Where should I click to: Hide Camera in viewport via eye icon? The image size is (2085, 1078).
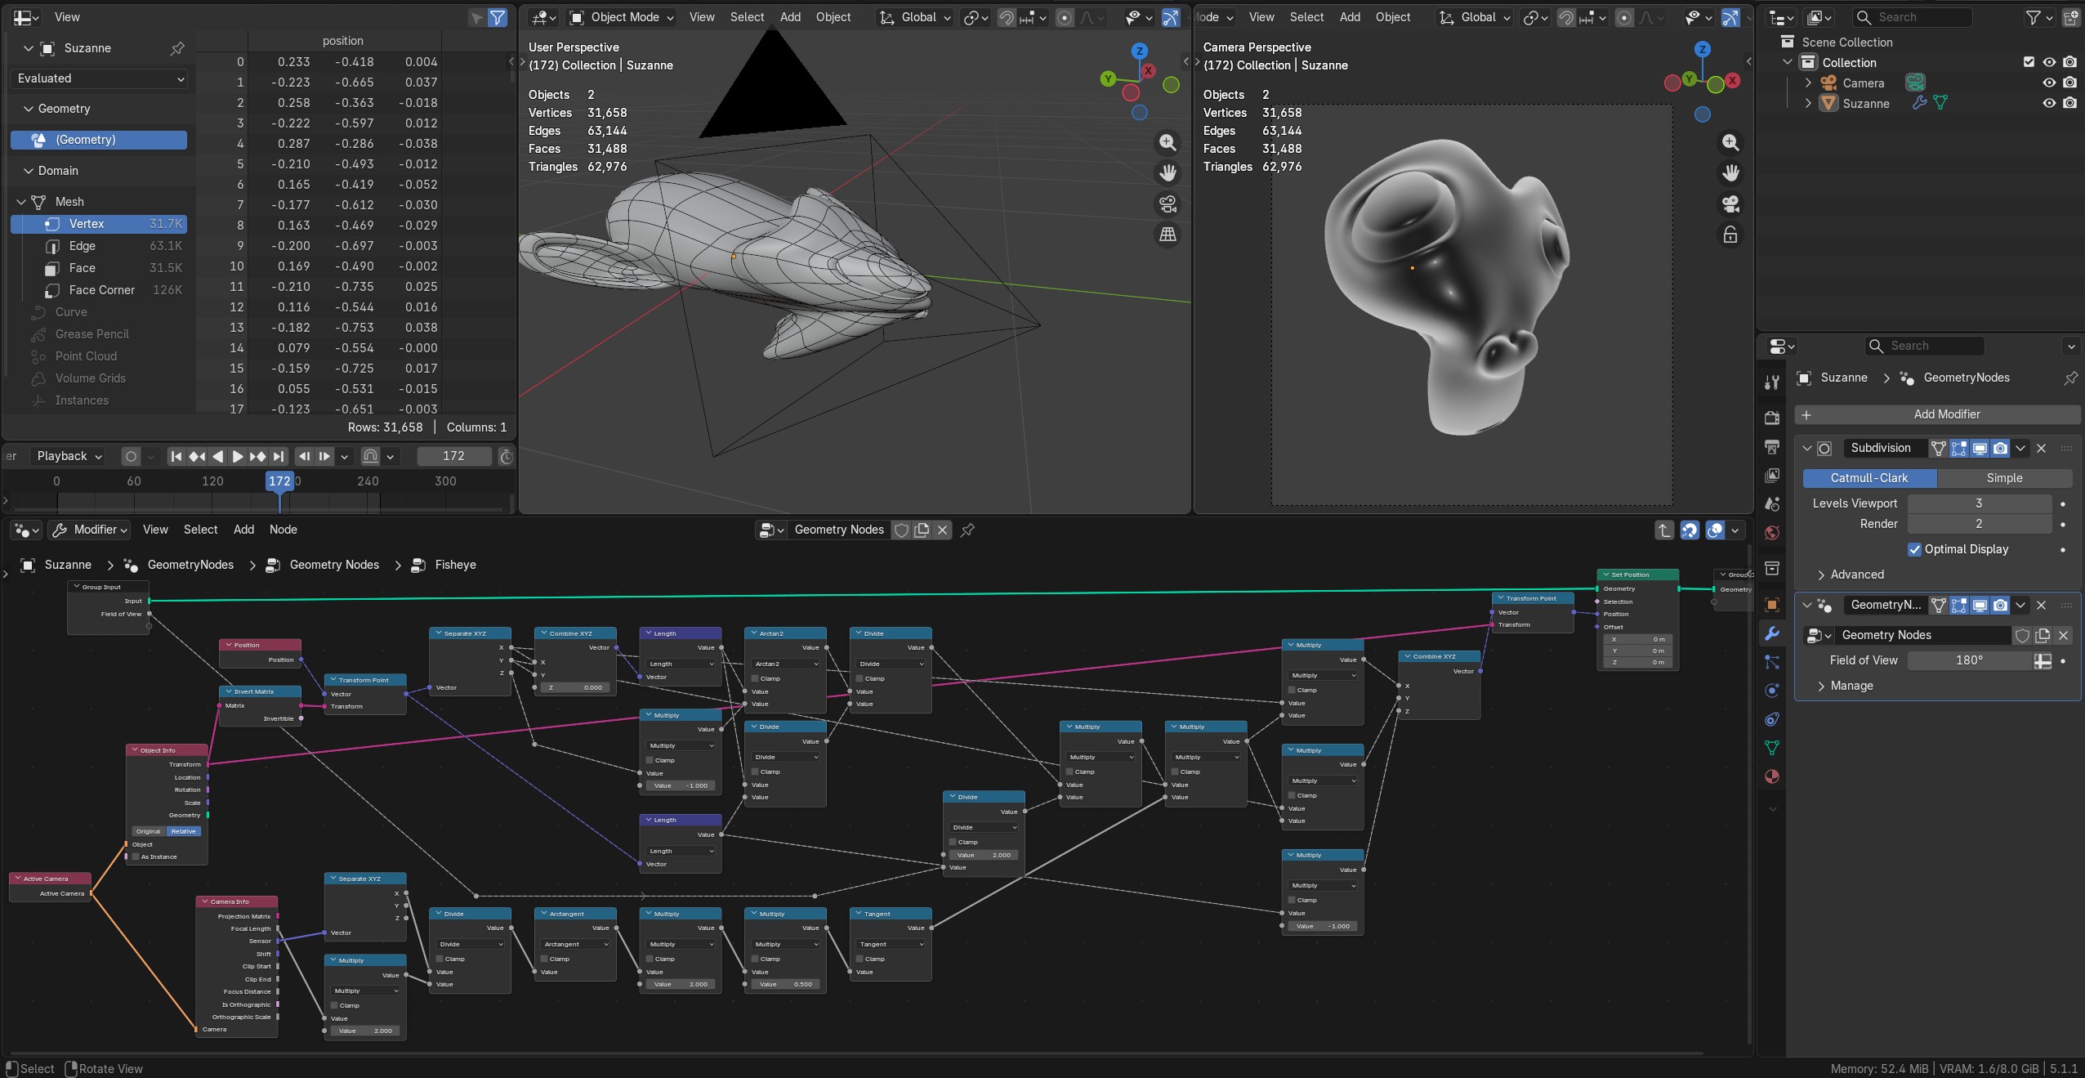click(x=2049, y=83)
